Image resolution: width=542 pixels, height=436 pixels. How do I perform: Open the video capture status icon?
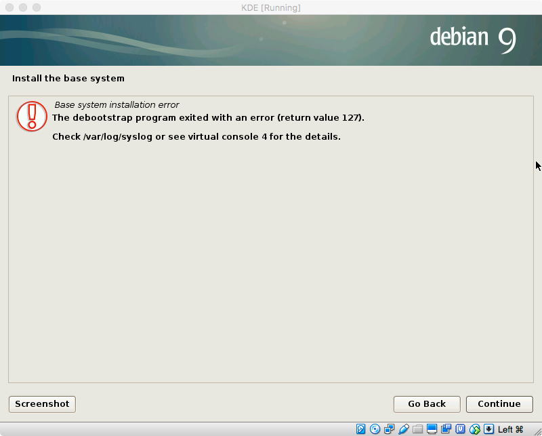[446, 429]
